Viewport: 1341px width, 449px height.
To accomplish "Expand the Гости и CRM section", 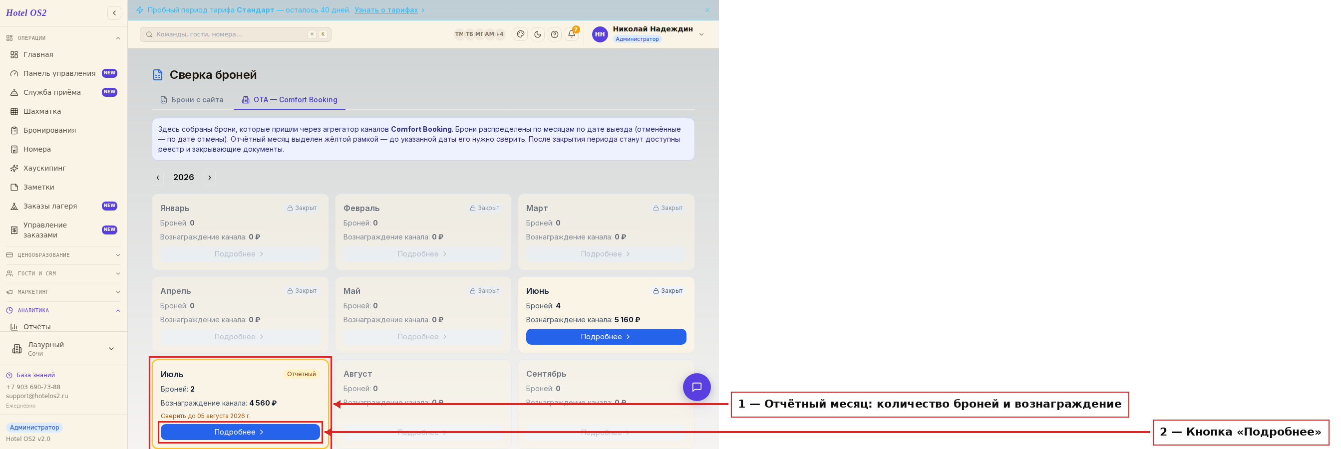I will 63,274.
